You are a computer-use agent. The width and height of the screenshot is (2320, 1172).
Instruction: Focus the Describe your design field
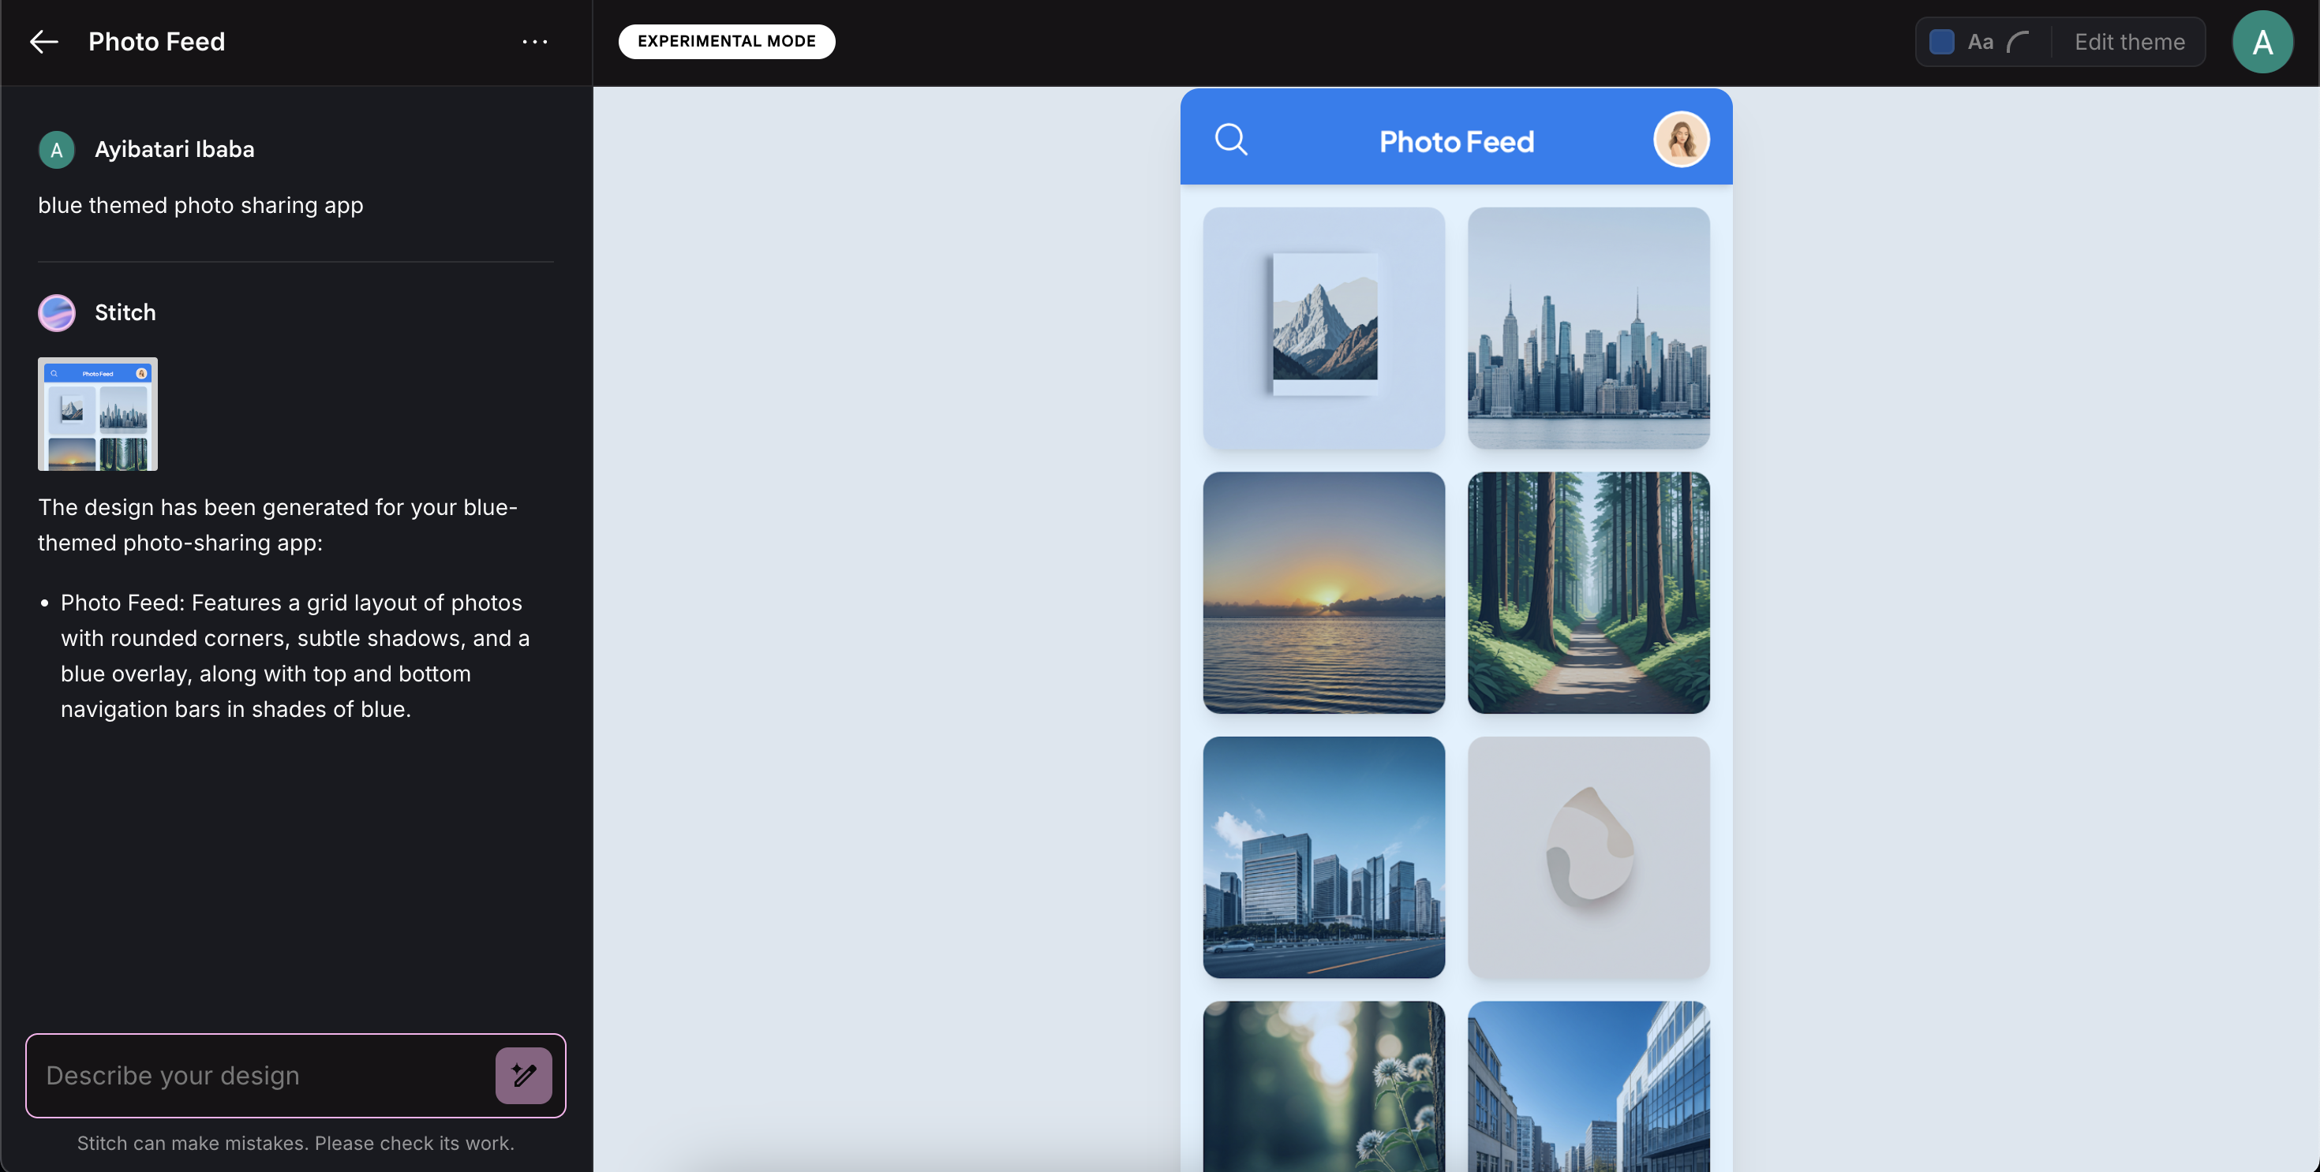click(261, 1075)
